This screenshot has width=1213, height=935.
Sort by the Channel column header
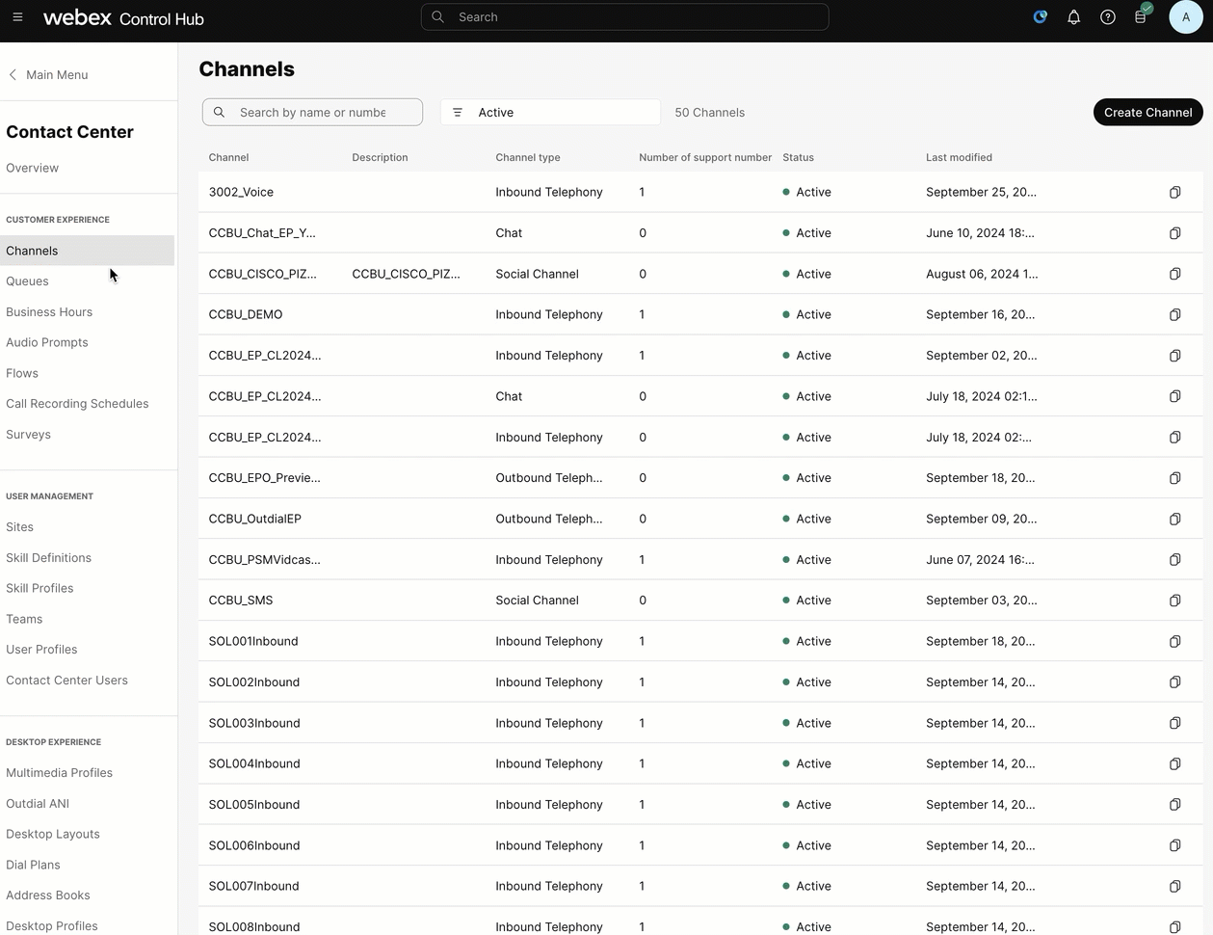(x=228, y=157)
